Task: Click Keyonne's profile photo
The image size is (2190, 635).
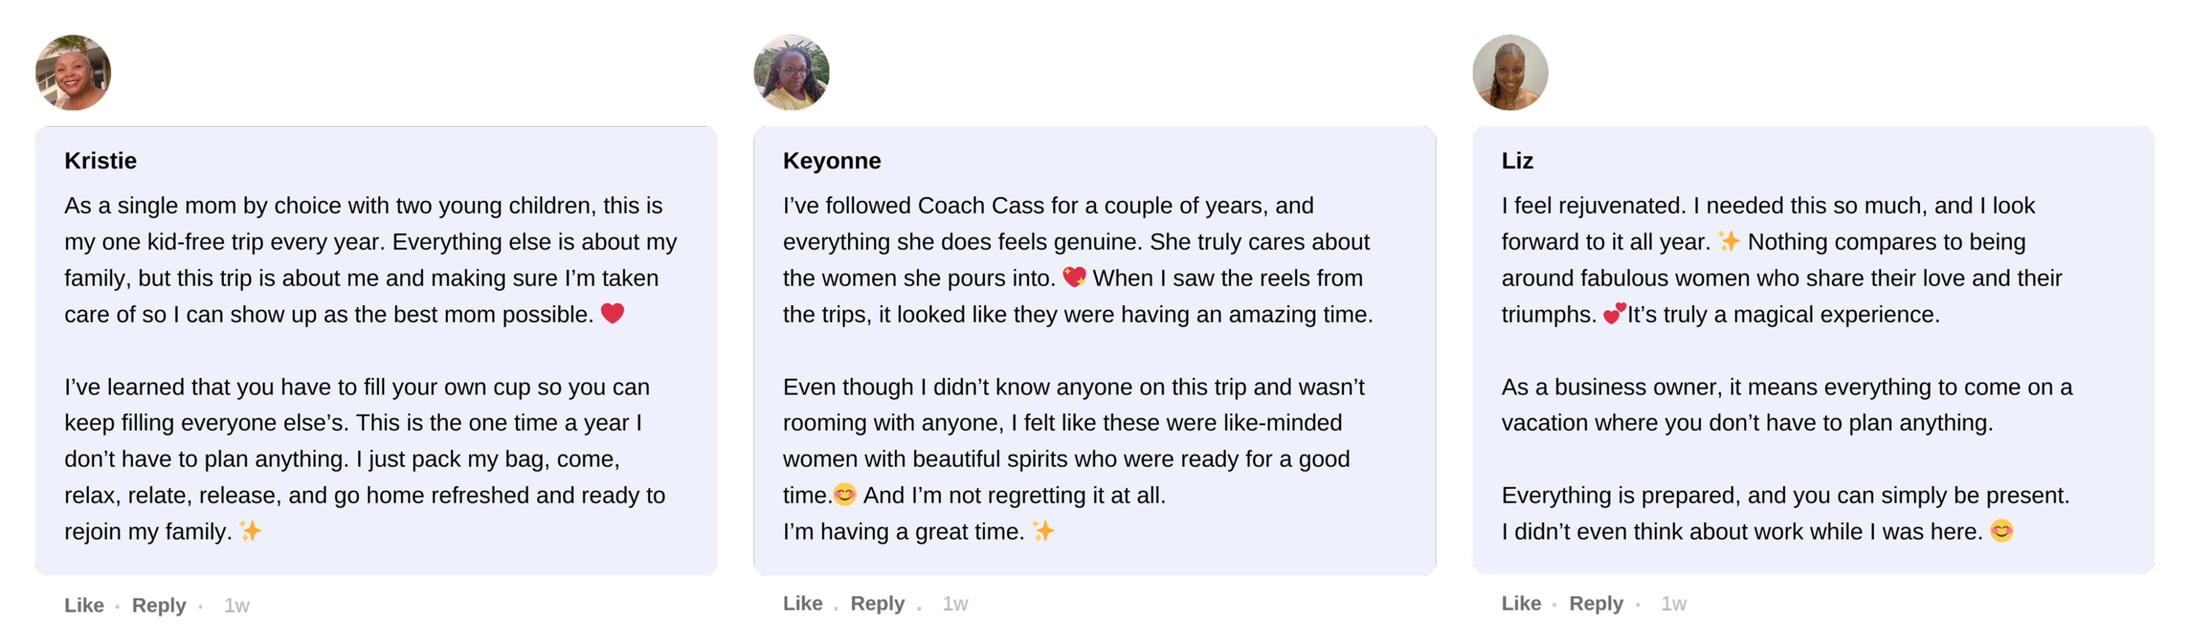Action: 792,73
